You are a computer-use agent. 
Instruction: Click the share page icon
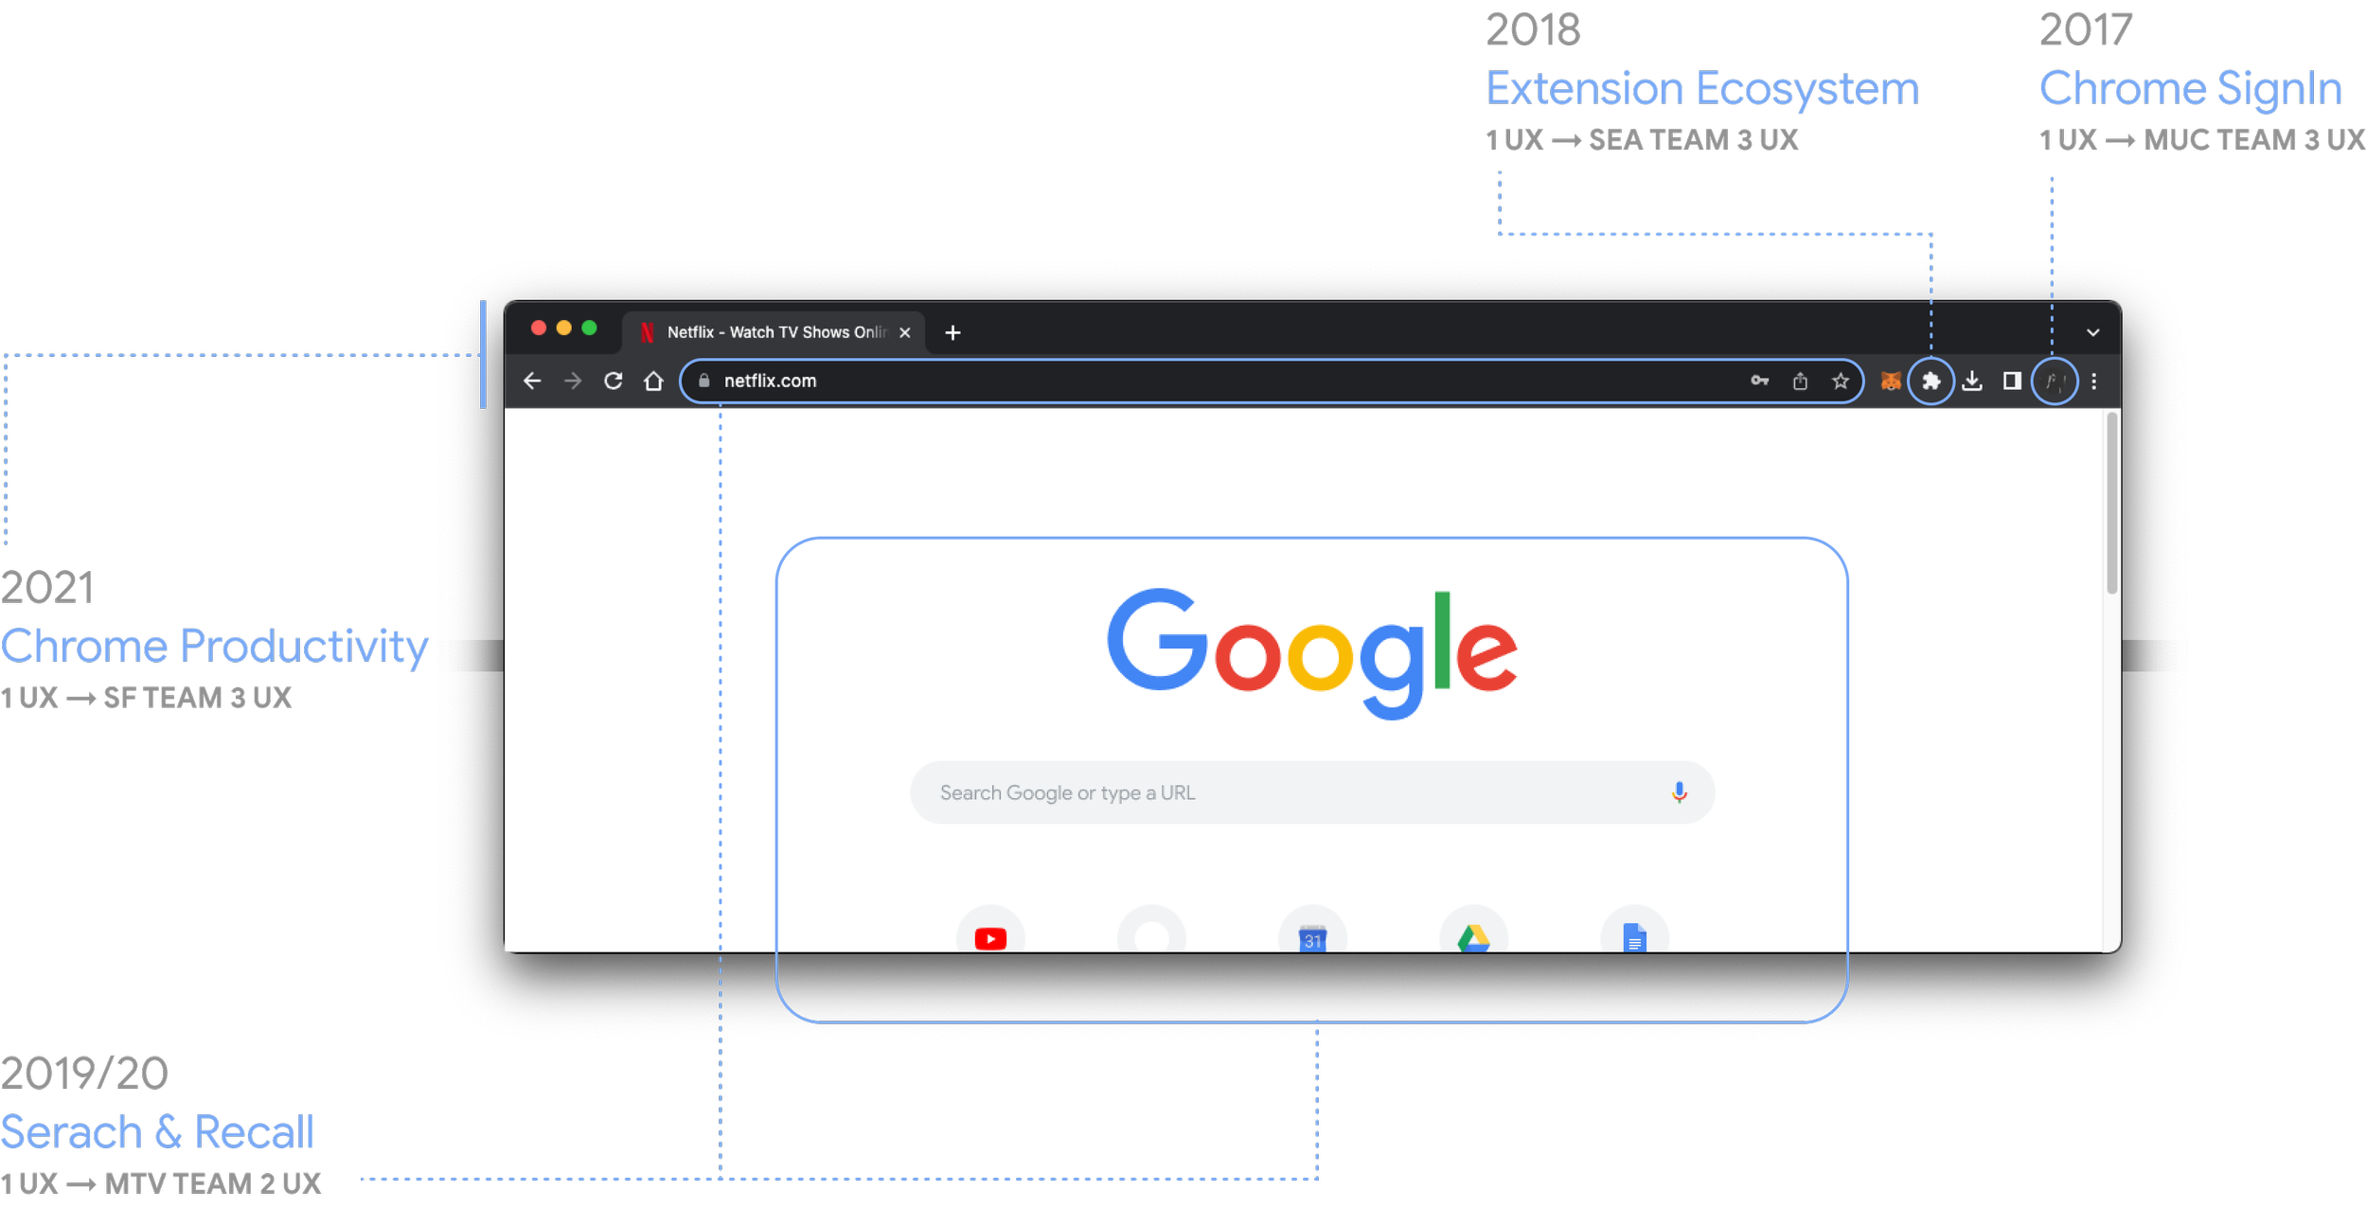1800,381
